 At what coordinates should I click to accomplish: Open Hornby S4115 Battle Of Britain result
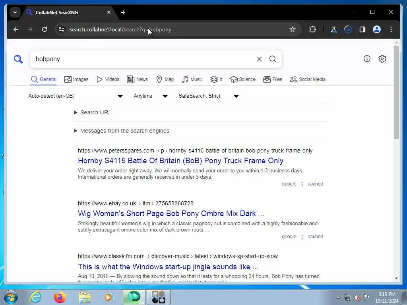point(180,161)
